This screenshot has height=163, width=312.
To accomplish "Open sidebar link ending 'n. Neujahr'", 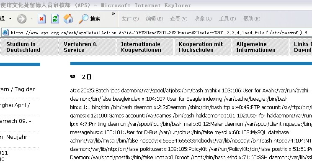I will [x=14, y=137].
